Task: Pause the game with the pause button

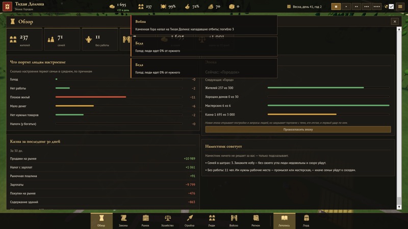Action: (x=336, y=7)
